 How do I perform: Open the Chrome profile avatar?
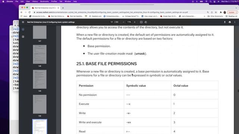(x=225, y=12)
